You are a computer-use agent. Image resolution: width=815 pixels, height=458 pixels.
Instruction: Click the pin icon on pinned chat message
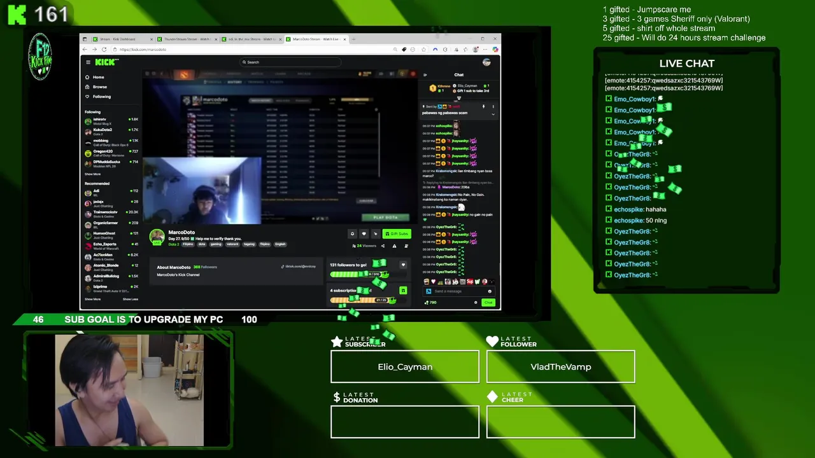[484, 107]
